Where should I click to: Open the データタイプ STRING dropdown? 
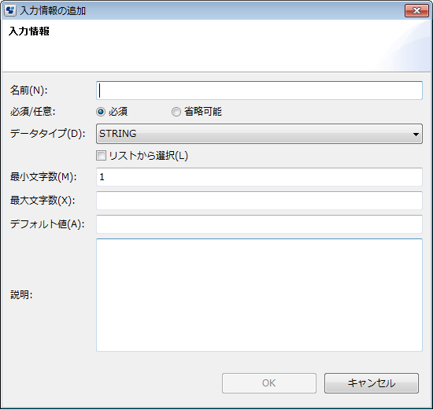(x=259, y=134)
